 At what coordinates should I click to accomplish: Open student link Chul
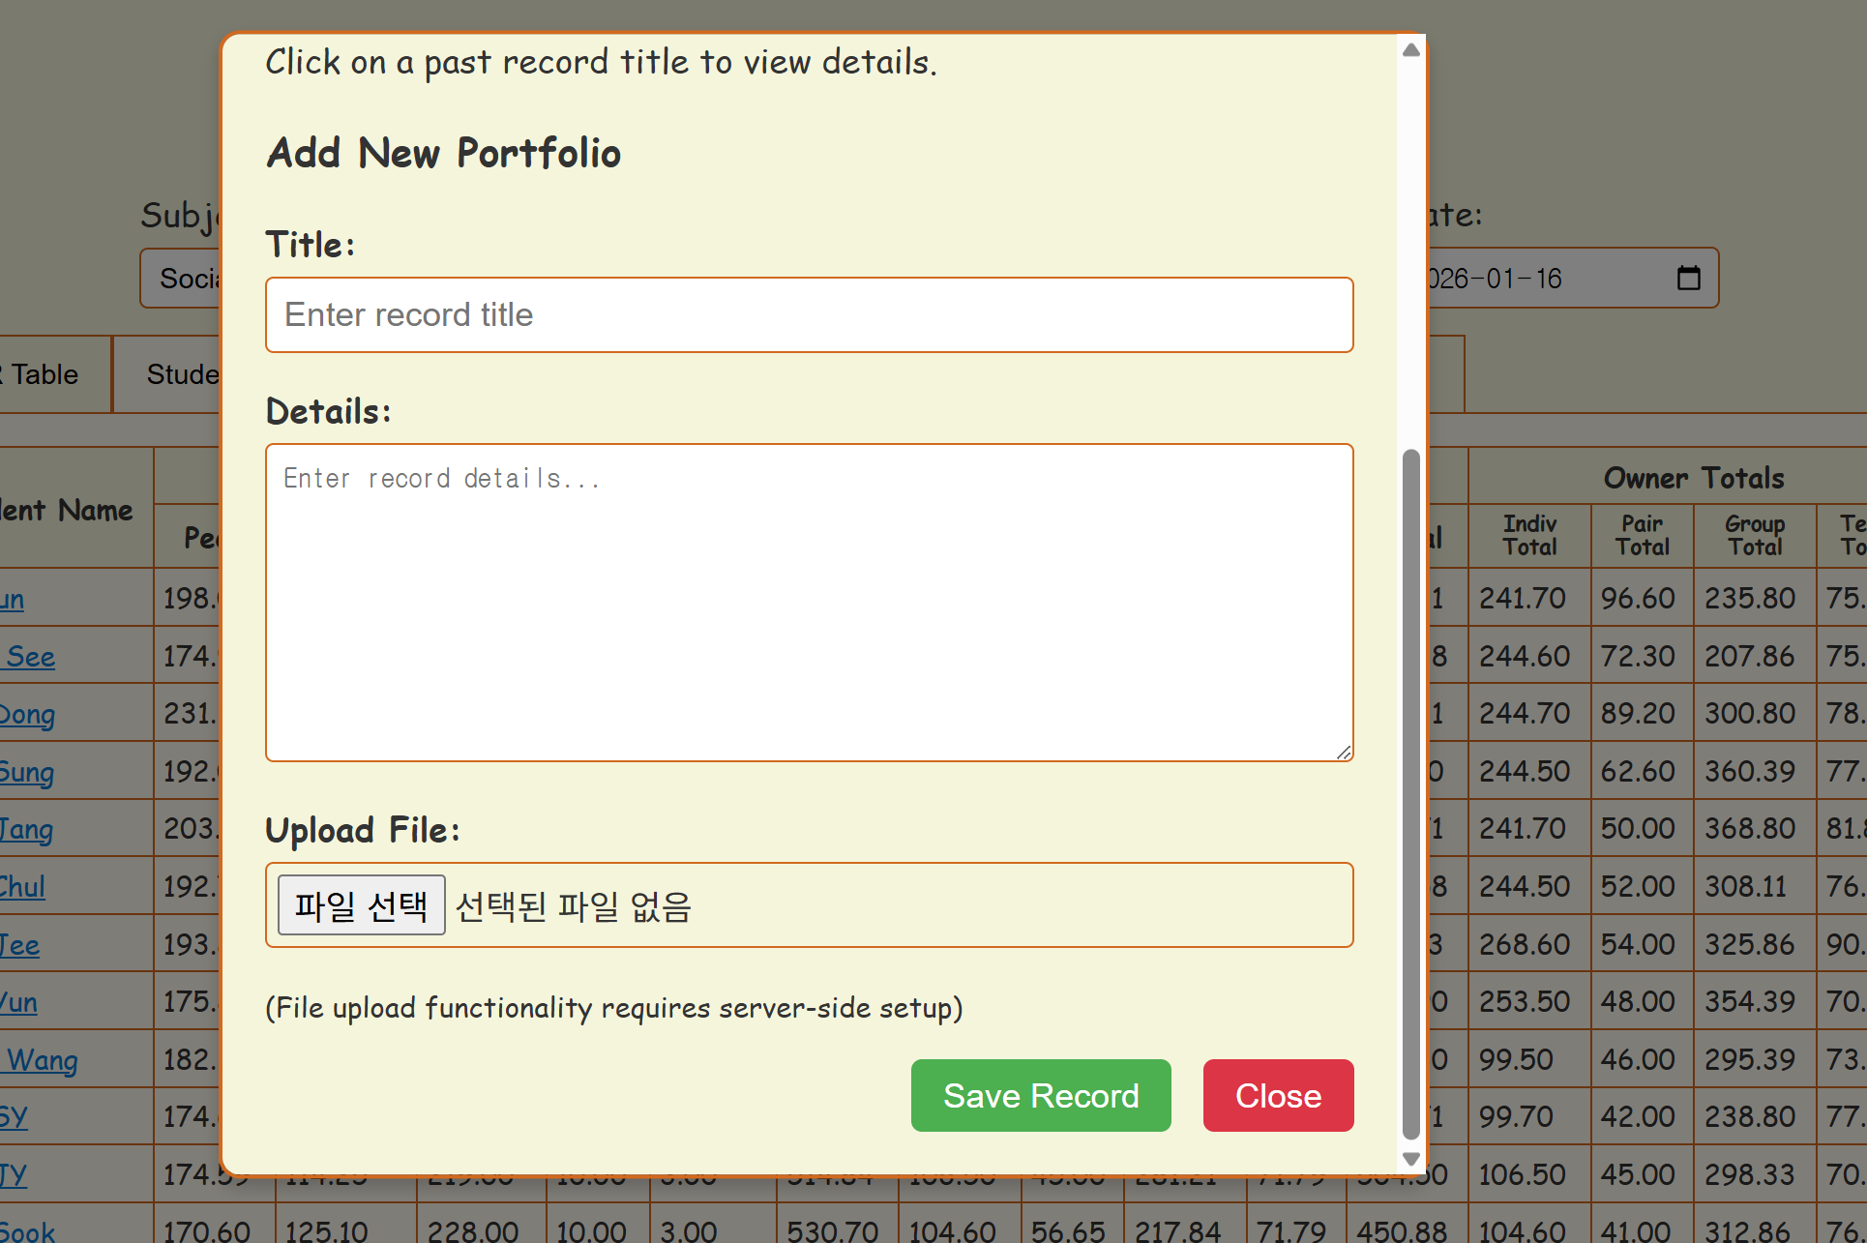(x=23, y=887)
